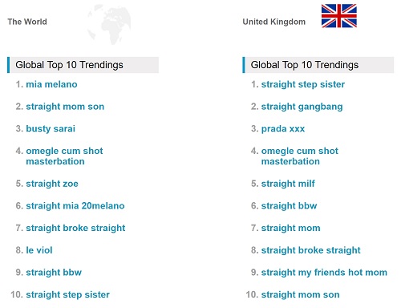
Task: Click United Kingdom's Global Top 10 Trendings header
Action: click(318, 65)
